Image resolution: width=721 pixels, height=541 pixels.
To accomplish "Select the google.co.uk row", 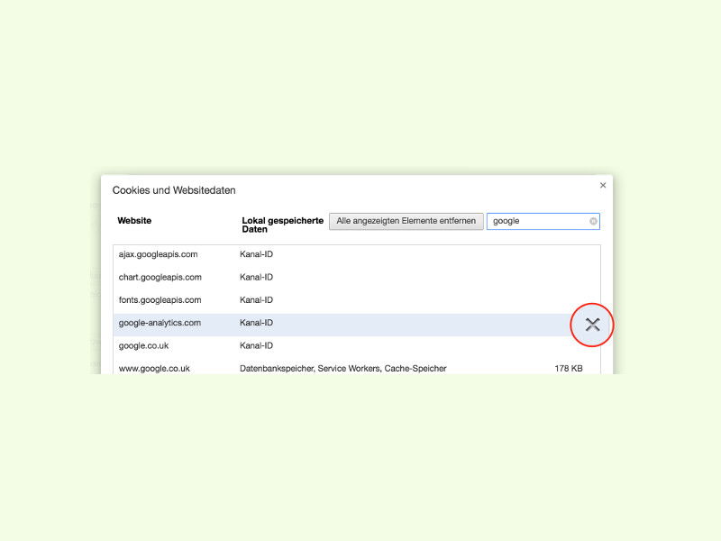I will tap(356, 346).
